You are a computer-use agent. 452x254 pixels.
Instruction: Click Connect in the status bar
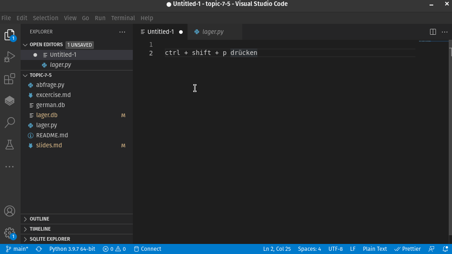click(147, 249)
